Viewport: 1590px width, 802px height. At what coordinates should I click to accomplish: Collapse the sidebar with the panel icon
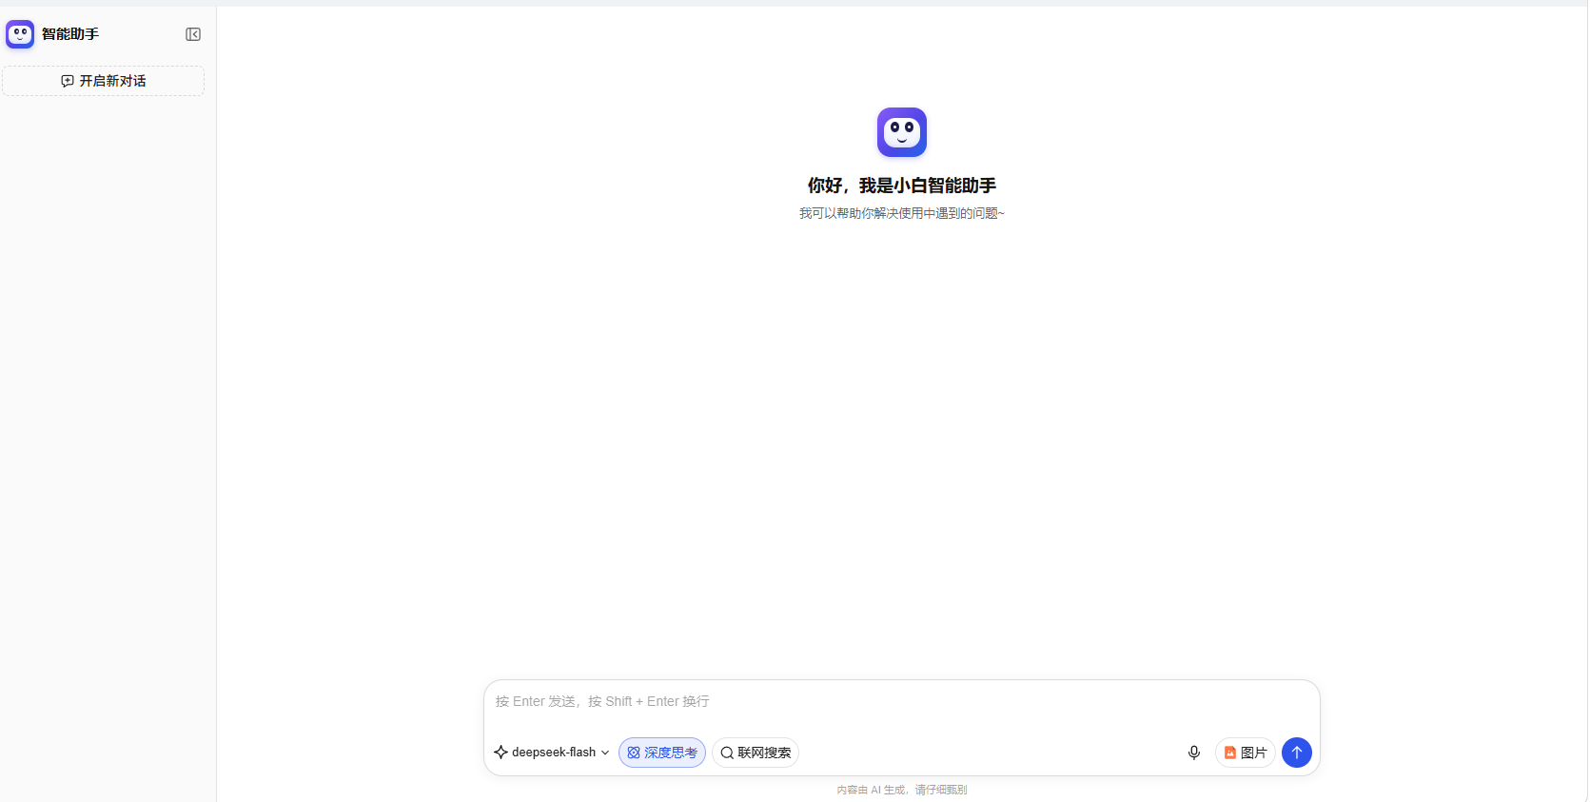(x=193, y=34)
